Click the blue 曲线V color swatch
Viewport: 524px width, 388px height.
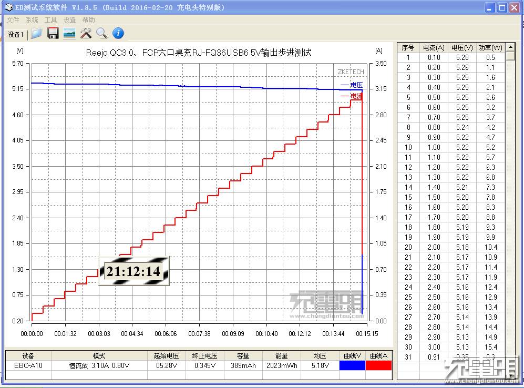(x=352, y=365)
